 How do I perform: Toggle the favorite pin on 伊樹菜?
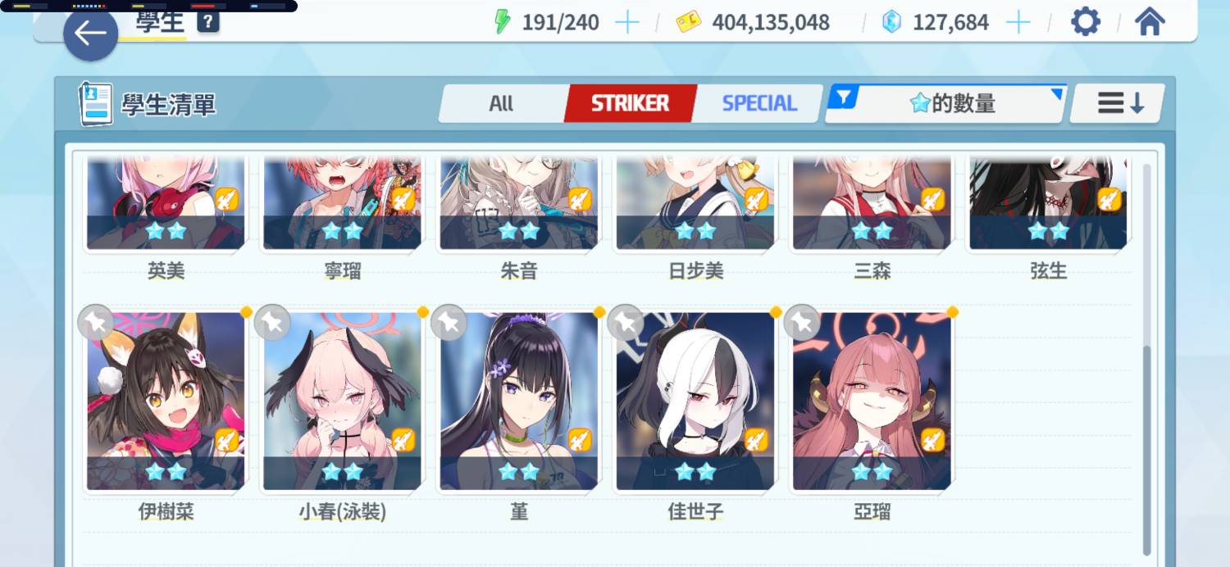(95, 322)
